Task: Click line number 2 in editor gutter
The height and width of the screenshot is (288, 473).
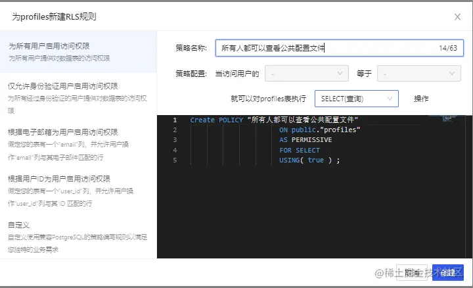Action: pos(175,130)
